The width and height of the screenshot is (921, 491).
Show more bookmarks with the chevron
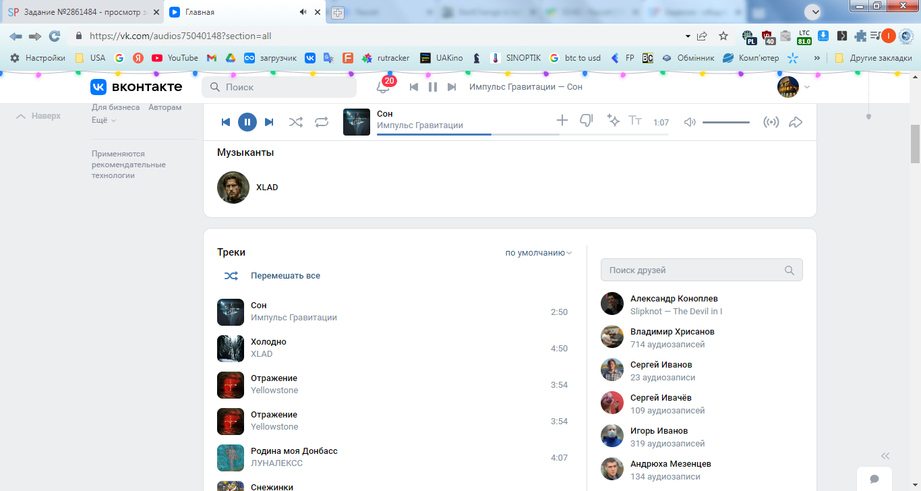pos(816,58)
